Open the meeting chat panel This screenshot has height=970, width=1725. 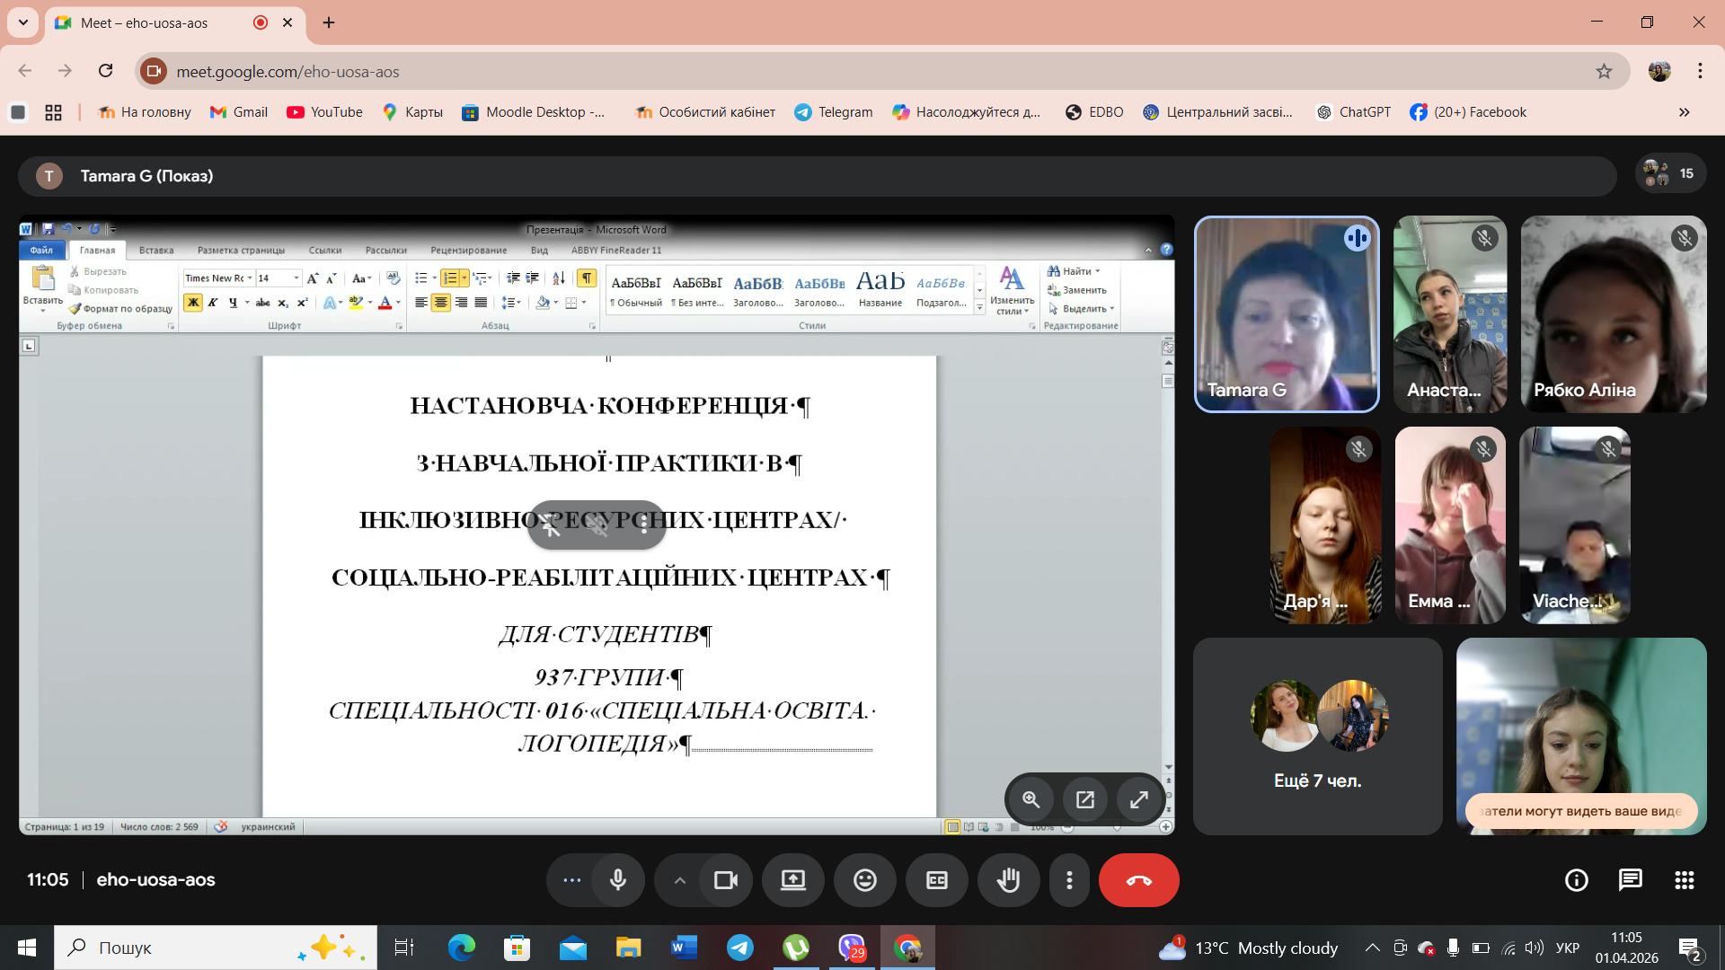[1630, 880]
